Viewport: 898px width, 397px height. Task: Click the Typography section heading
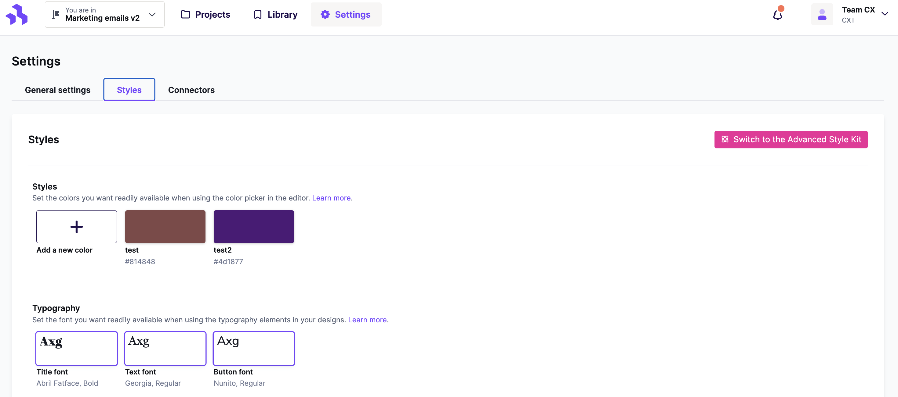tap(56, 308)
